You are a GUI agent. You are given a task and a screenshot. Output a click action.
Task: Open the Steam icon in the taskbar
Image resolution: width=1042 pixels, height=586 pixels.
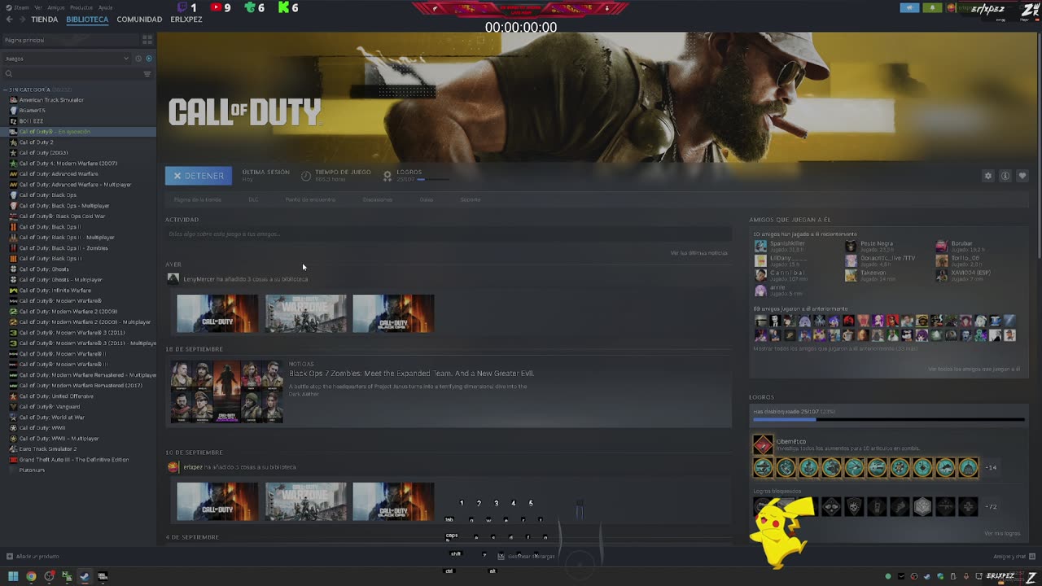85,576
